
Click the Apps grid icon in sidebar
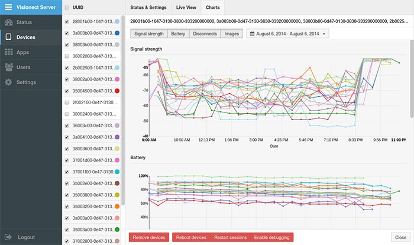coord(8,52)
